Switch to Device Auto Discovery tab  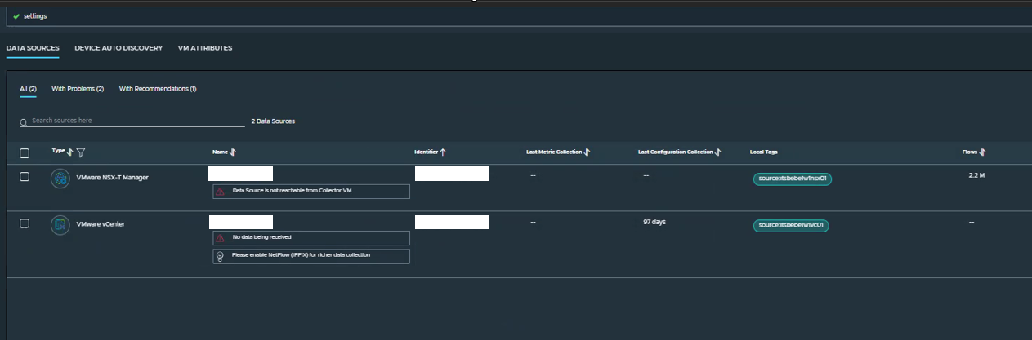[118, 48]
